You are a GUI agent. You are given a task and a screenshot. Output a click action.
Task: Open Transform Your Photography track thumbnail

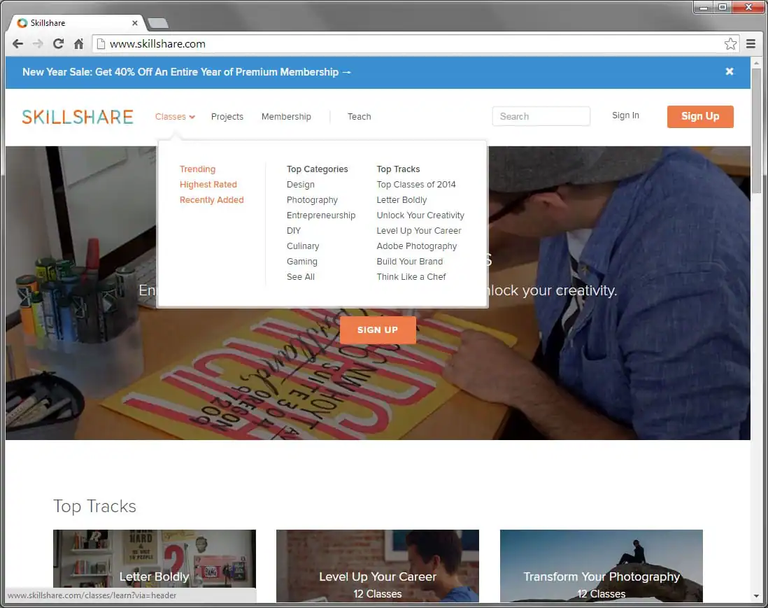click(x=601, y=565)
